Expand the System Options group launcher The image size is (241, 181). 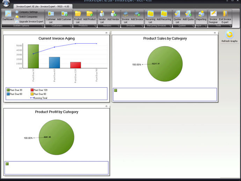[x=43, y=26]
